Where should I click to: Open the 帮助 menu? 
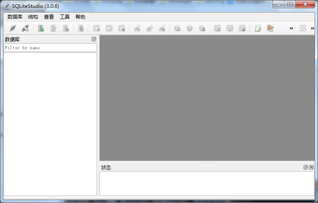tap(80, 17)
